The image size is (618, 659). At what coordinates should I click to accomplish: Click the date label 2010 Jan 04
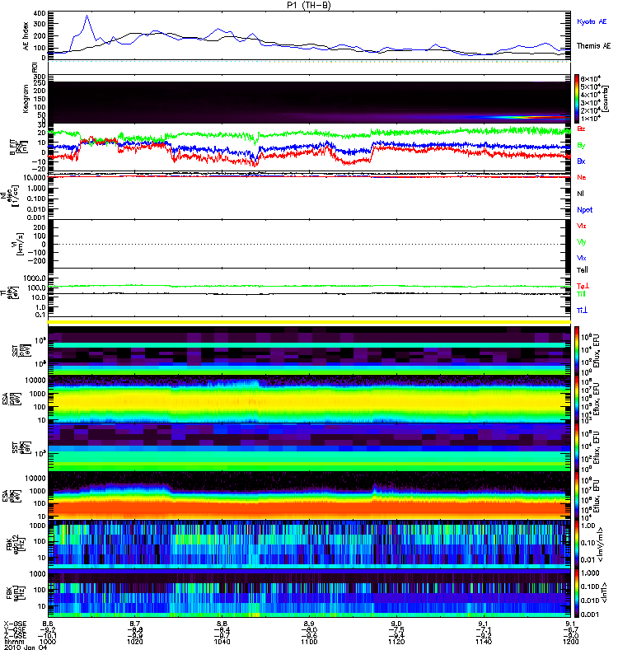click(x=26, y=647)
